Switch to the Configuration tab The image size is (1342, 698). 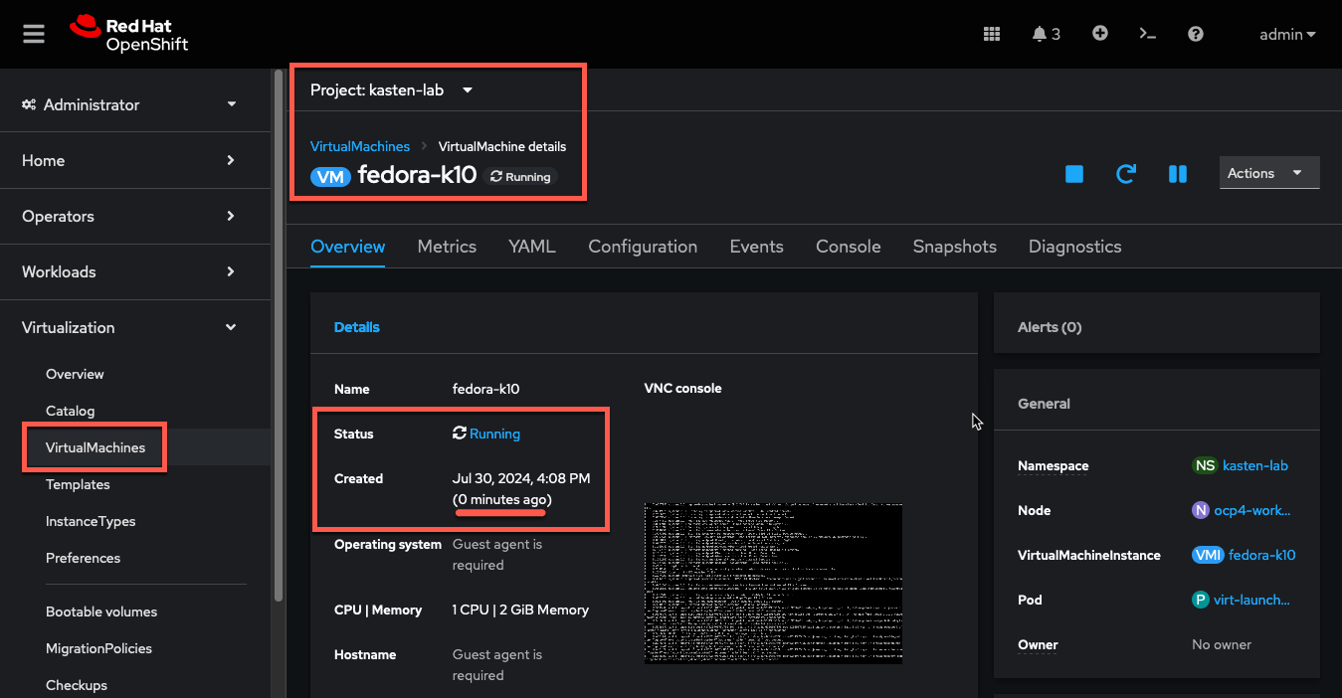click(x=643, y=247)
